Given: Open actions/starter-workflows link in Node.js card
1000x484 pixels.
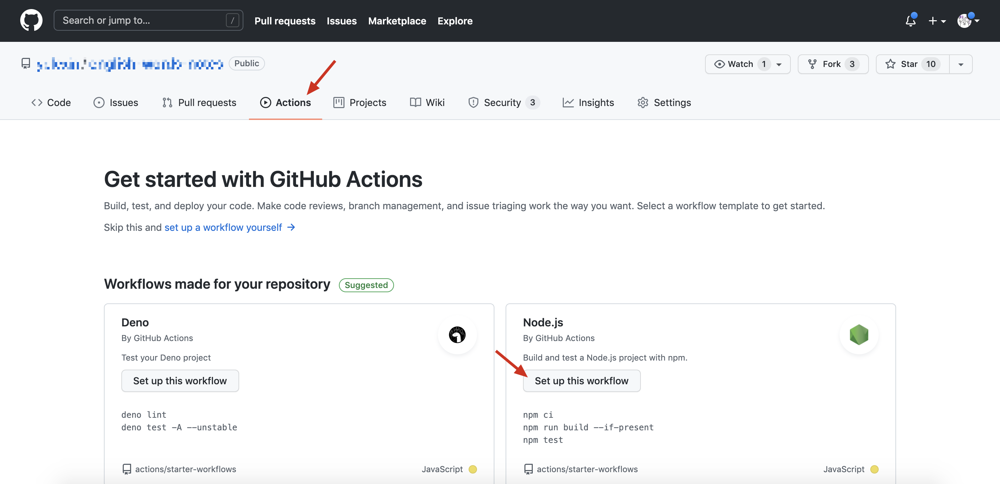Looking at the screenshot, I should point(587,469).
